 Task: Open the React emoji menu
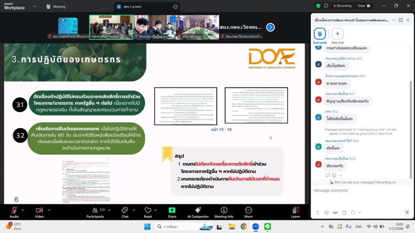(148, 210)
